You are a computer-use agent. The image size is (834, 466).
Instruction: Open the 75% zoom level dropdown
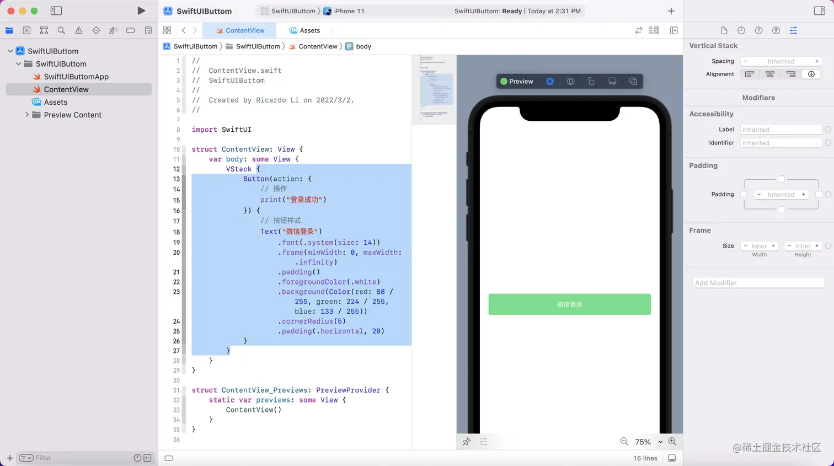[x=649, y=442]
